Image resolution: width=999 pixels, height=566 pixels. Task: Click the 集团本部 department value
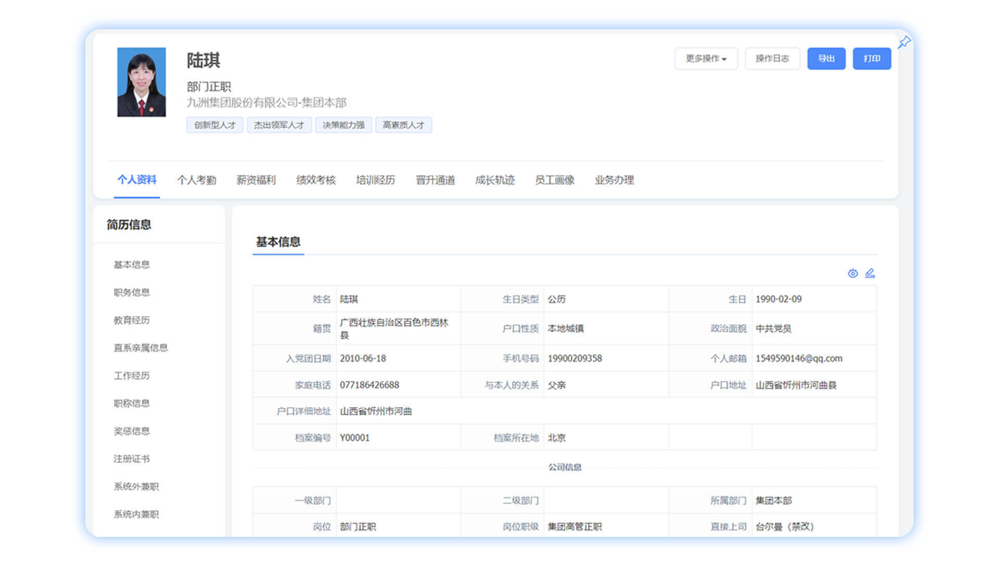[773, 501]
